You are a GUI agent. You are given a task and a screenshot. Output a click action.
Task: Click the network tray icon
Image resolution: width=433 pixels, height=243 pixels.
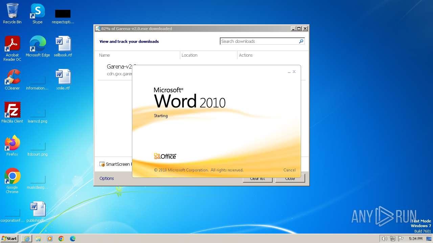click(x=393, y=239)
